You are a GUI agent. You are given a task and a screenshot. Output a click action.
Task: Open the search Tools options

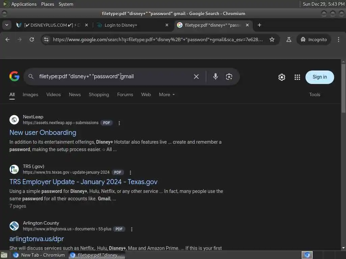coord(315,95)
